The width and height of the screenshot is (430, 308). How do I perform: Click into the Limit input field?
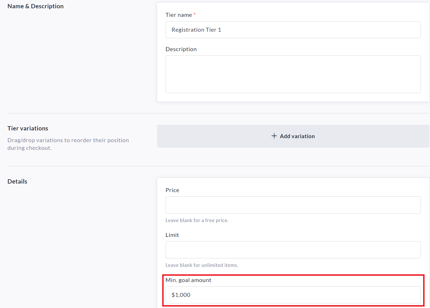point(293,250)
